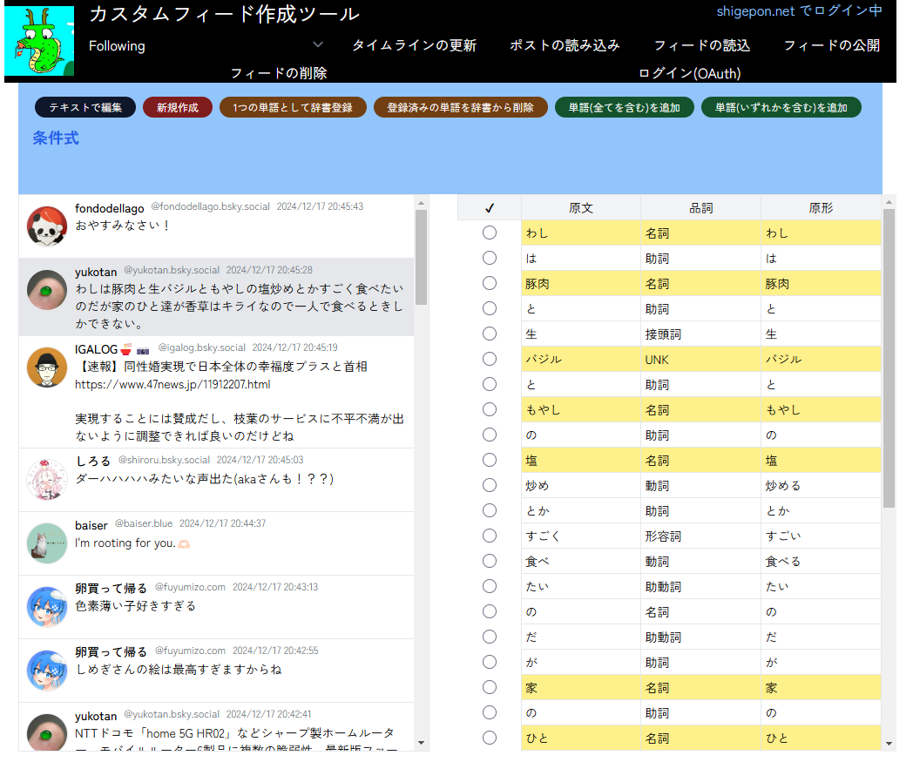Click 1つの単語として辞書登録 button

coord(293,107)
